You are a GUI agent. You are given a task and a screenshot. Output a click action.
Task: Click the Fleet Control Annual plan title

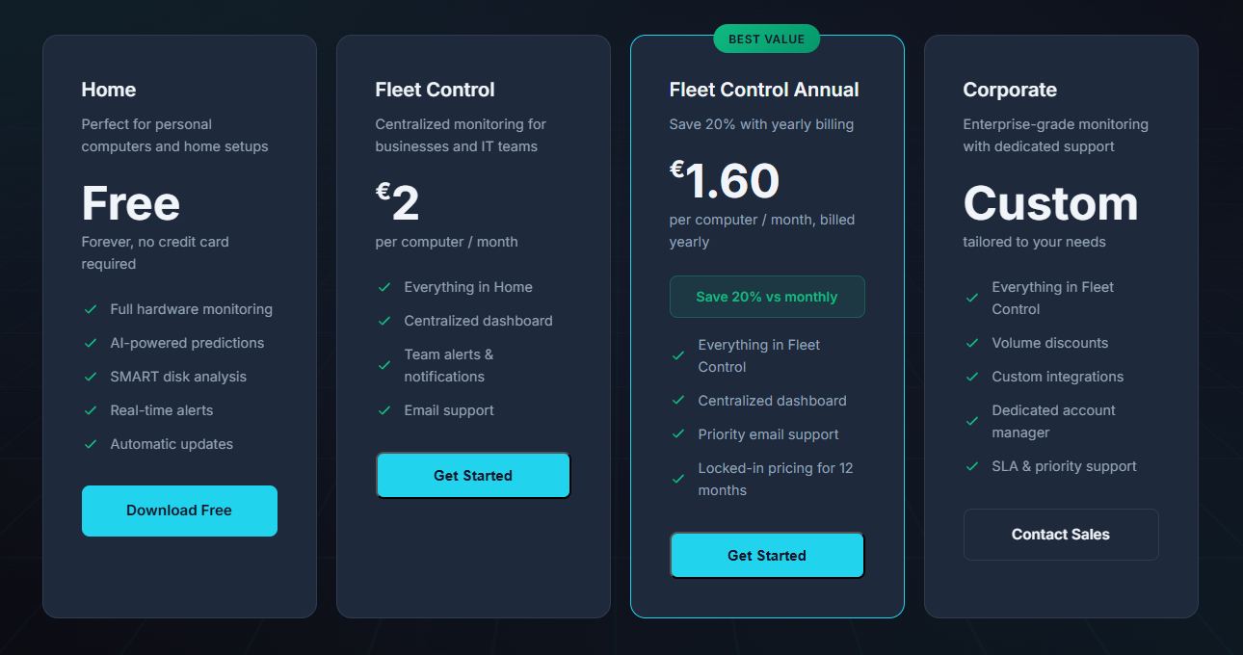pyautogui.click(x=764, y=90)
